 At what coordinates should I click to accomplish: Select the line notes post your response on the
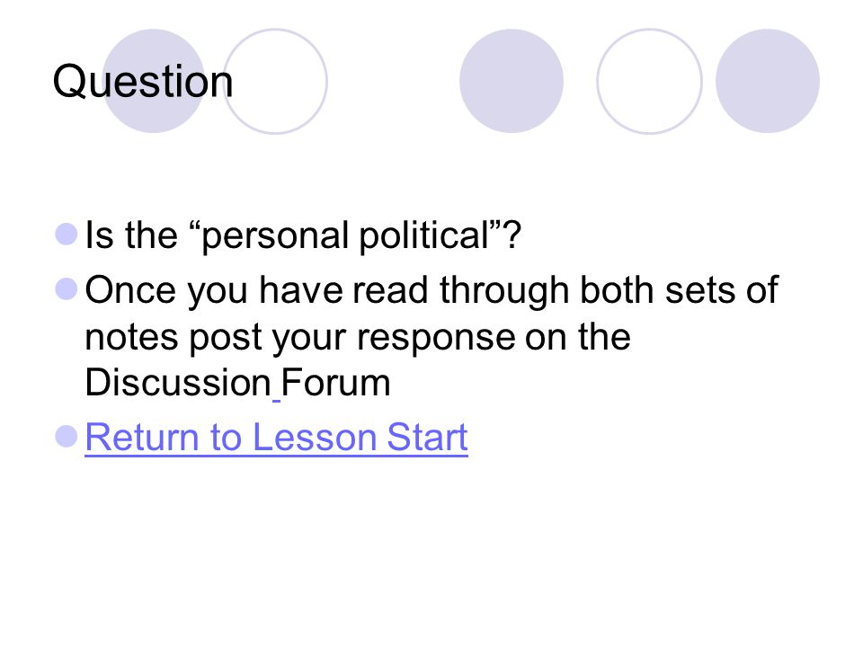coord(358,337)
